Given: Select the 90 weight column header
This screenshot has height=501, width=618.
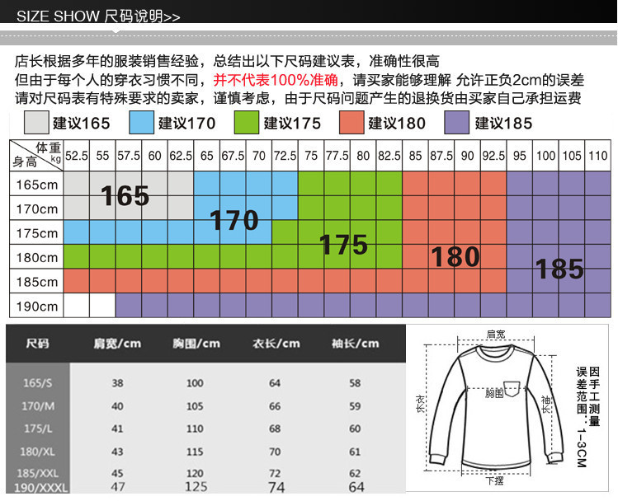Looking at the screenshot, I should point(468,156).
